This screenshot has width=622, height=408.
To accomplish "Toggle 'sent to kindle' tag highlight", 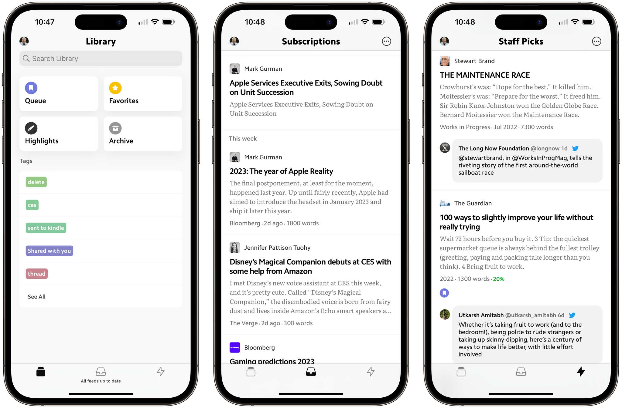I will click(46, 228).
